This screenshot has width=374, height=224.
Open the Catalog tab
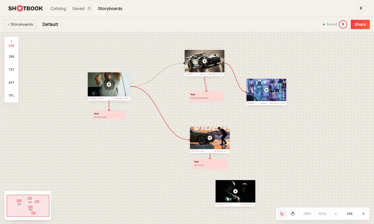(58, 9)
